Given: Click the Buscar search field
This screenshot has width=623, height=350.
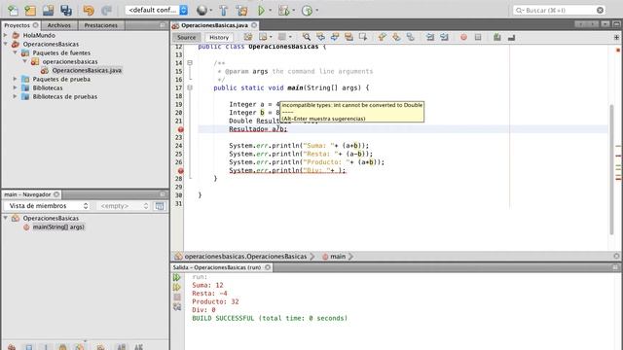Looking at the screenshot, I should pos(560,10).
